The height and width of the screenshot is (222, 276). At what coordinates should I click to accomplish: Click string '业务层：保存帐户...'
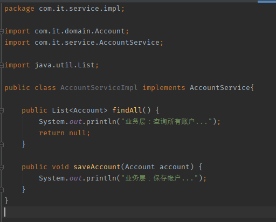160,178
